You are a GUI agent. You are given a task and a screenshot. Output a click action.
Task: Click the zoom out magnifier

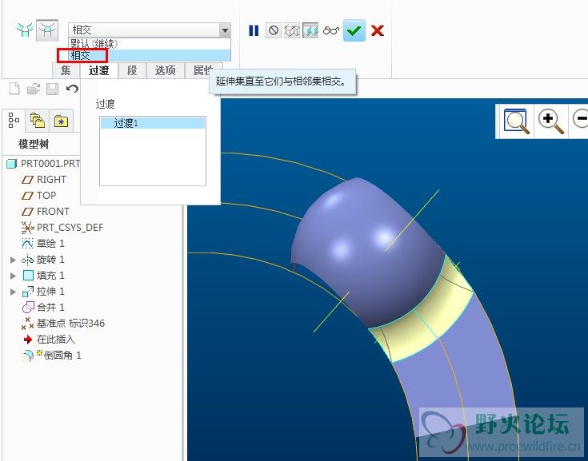pyautogui.click(x=580, y=120)
